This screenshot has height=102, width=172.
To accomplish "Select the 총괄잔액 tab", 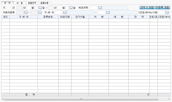I will (x=32, y=3).
